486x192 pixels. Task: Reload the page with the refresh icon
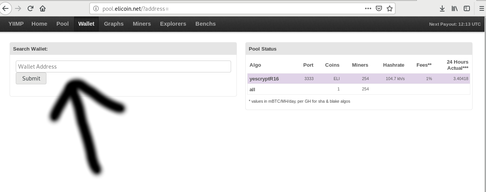[x=30, y=8]
